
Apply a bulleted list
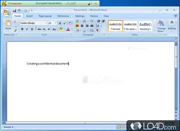[x=77, y=21]
